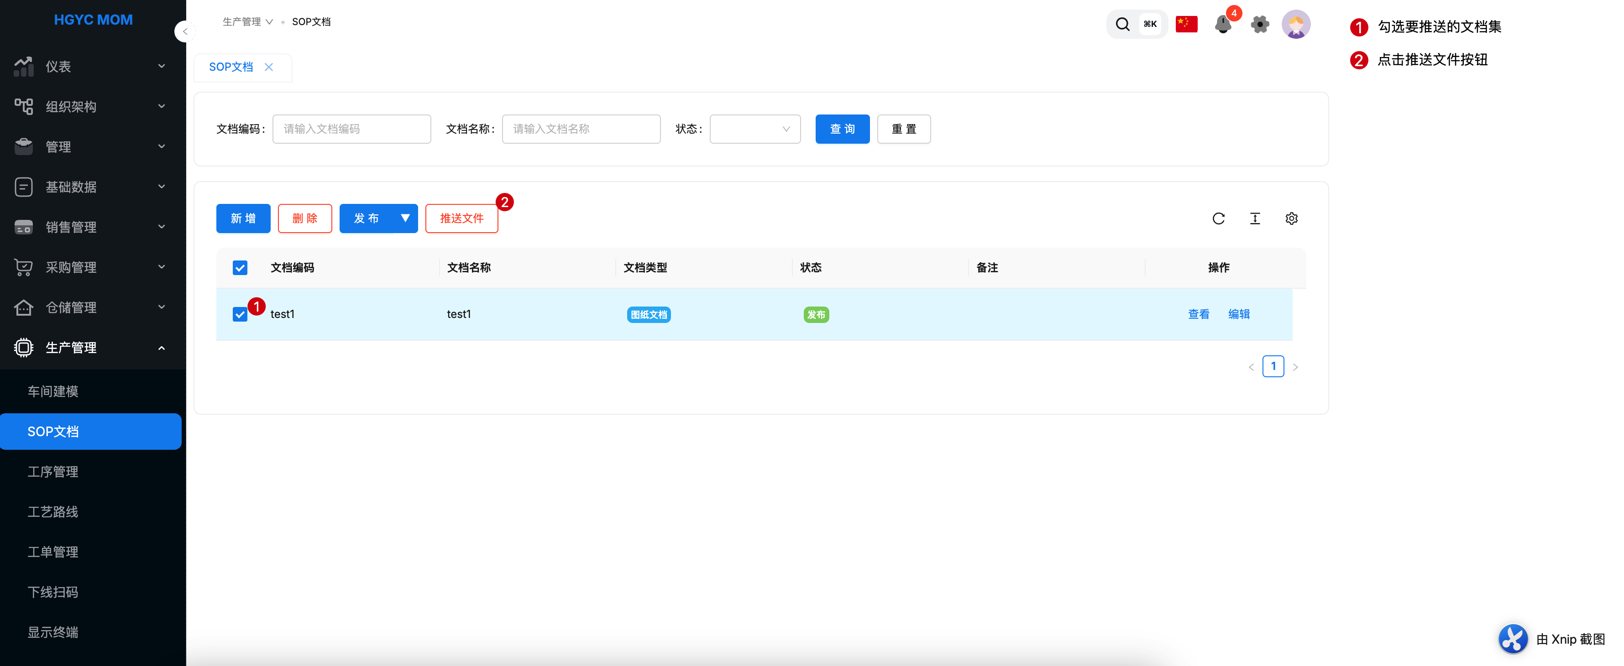The image size is (1624, 666).
Task: Click the 仓储管理 warehouse icon
Action: point(23,307)
